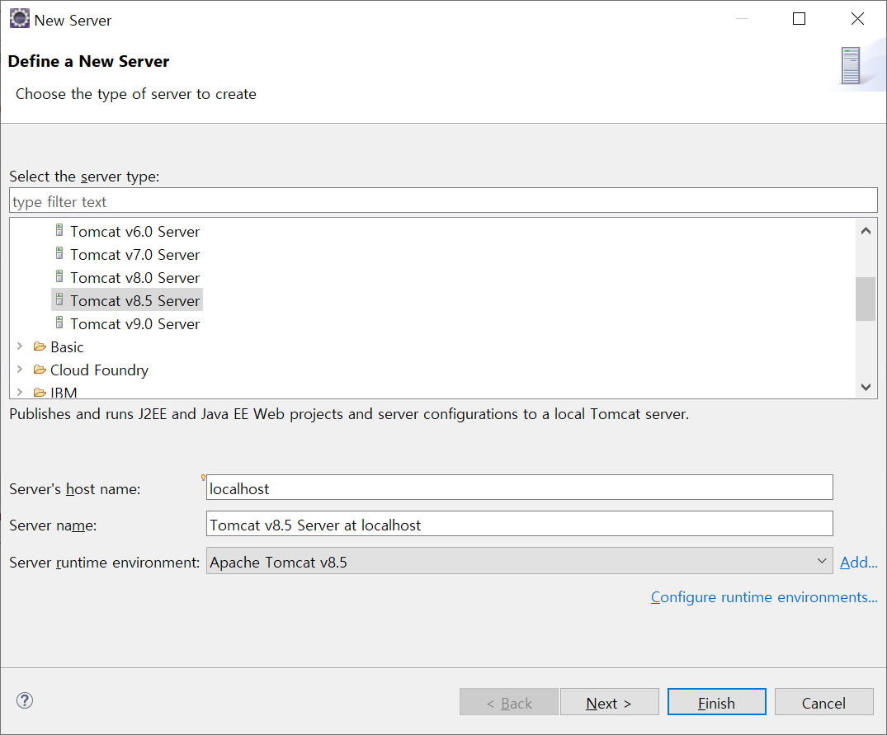Click the server list scroll down arrow
The height and width of the screenshot is (735, 887).
click(x=866, y=387)
